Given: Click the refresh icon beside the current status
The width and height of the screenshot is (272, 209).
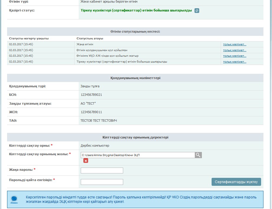Looking at the screenshot, I should pos(197,11).
